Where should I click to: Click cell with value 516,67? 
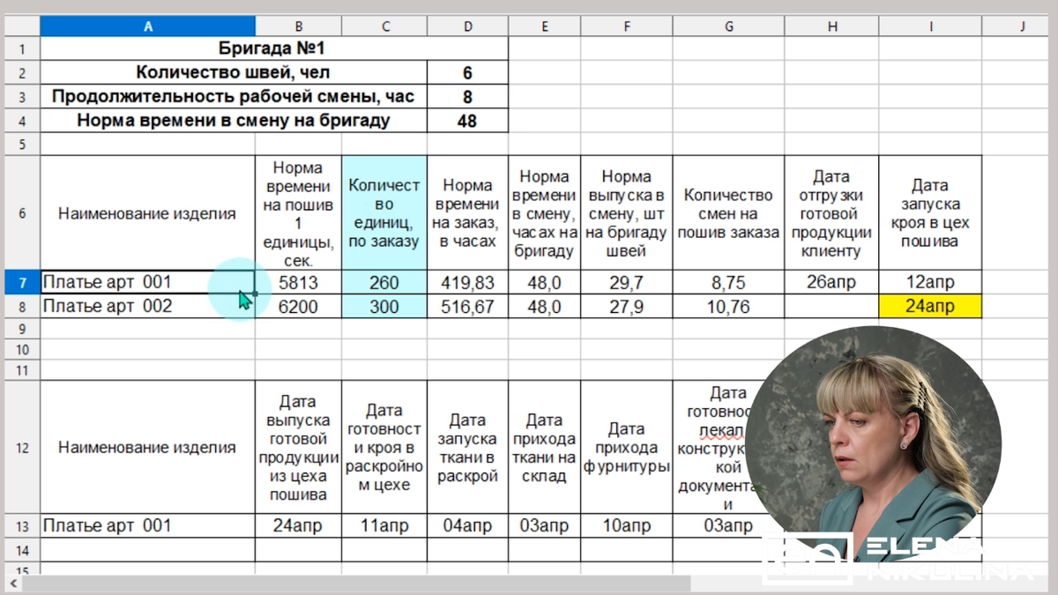click(467, 307)
